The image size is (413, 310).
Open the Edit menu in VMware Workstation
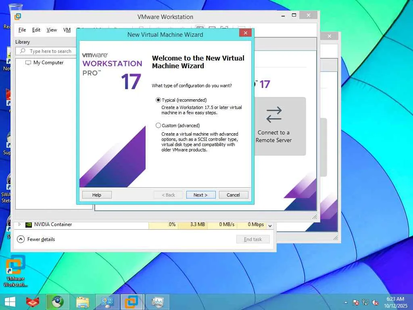36,30
